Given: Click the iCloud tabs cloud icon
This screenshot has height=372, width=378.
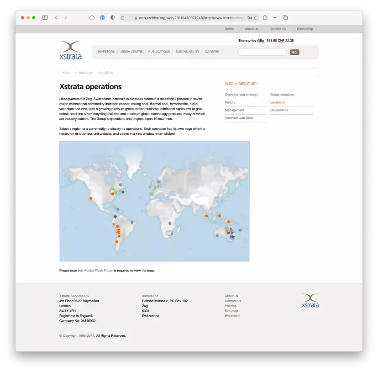Looking at the screenshot, I should point(92,18).
